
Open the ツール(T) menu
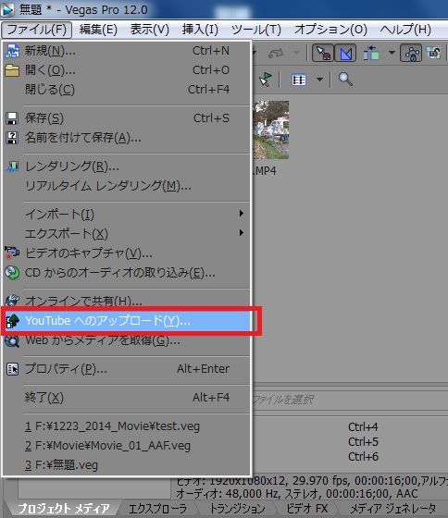(x=255, y=30)
